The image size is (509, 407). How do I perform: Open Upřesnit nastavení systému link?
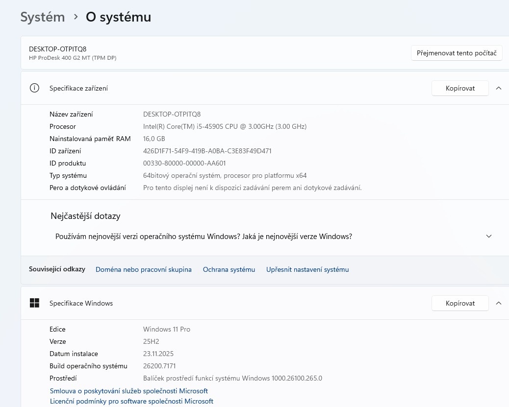(307, 269)
